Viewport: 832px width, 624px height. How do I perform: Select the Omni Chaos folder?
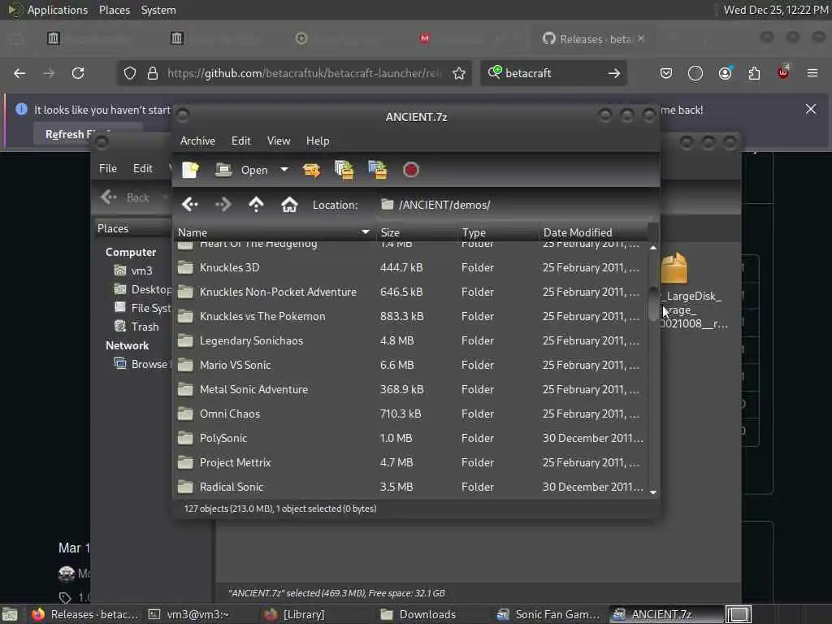pos(411,414)
